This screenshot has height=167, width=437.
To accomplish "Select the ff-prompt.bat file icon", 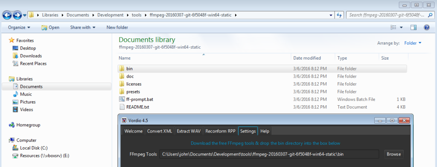I will tap(122, 99).
